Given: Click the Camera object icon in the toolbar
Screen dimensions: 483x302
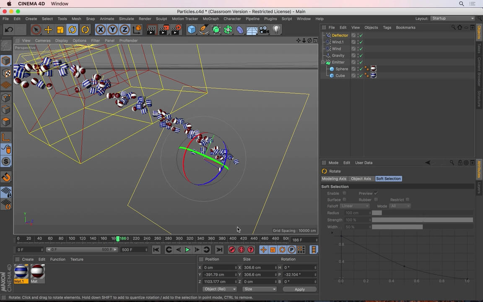Looking at the screenshot, I should coord(264,29).
